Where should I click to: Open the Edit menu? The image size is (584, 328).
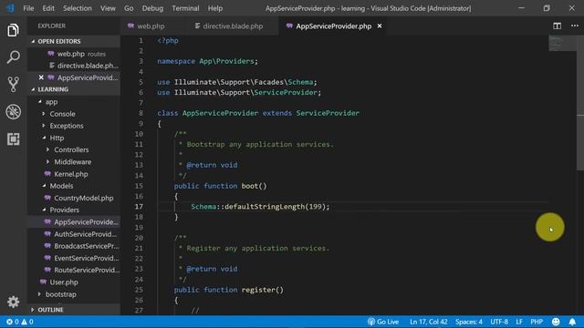pos(48,8)
